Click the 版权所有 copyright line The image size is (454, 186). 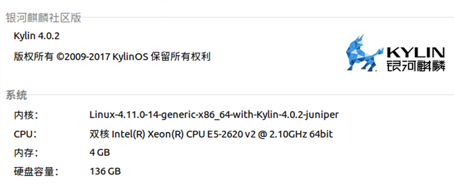point(112,56)
